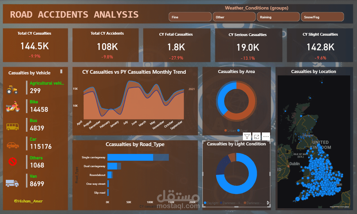Toggle the Snow/Fog weather condition filter
This screenshot has height=214, width=357.
322,16
